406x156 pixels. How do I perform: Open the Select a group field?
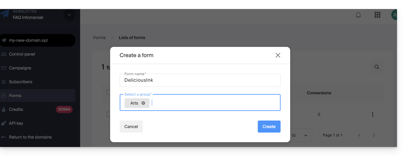(215, 103)
